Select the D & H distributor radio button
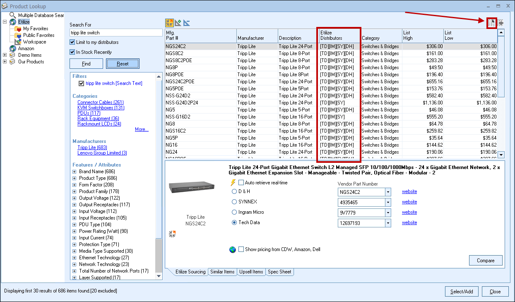The width and height of the screenshot is (515, 302). pyautogui.click(x=234, y=191)
